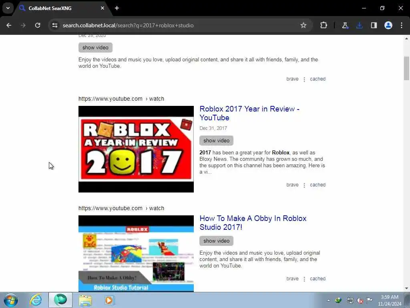Click youtube.com URL above the Obby result
410x308 pixels.
pyautogui.click(x=121, y=208)
